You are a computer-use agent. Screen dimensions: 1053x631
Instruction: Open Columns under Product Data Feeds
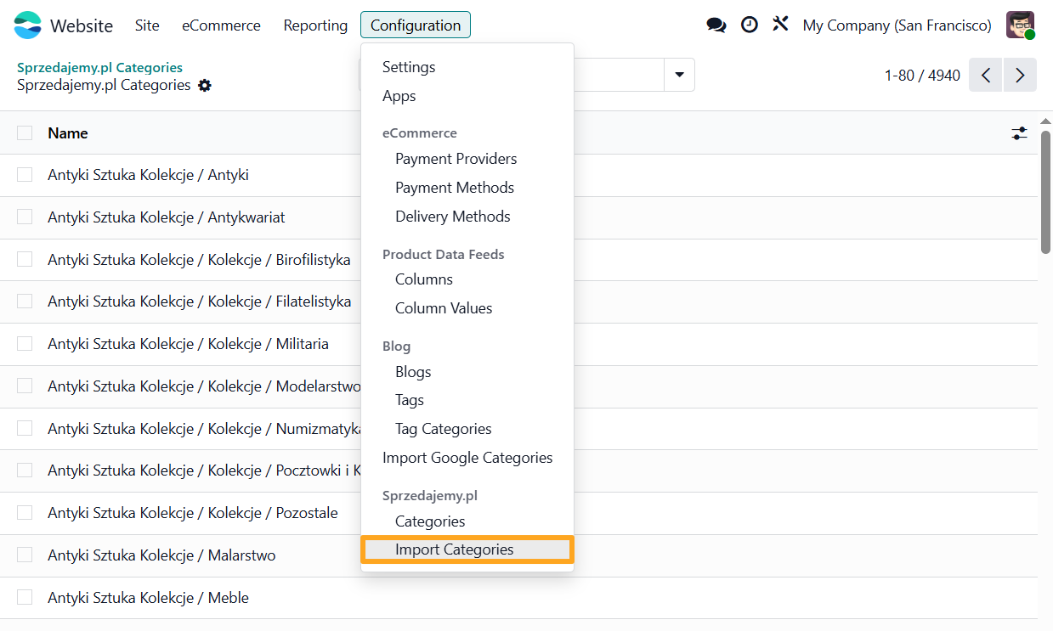[x=467, y=279]
